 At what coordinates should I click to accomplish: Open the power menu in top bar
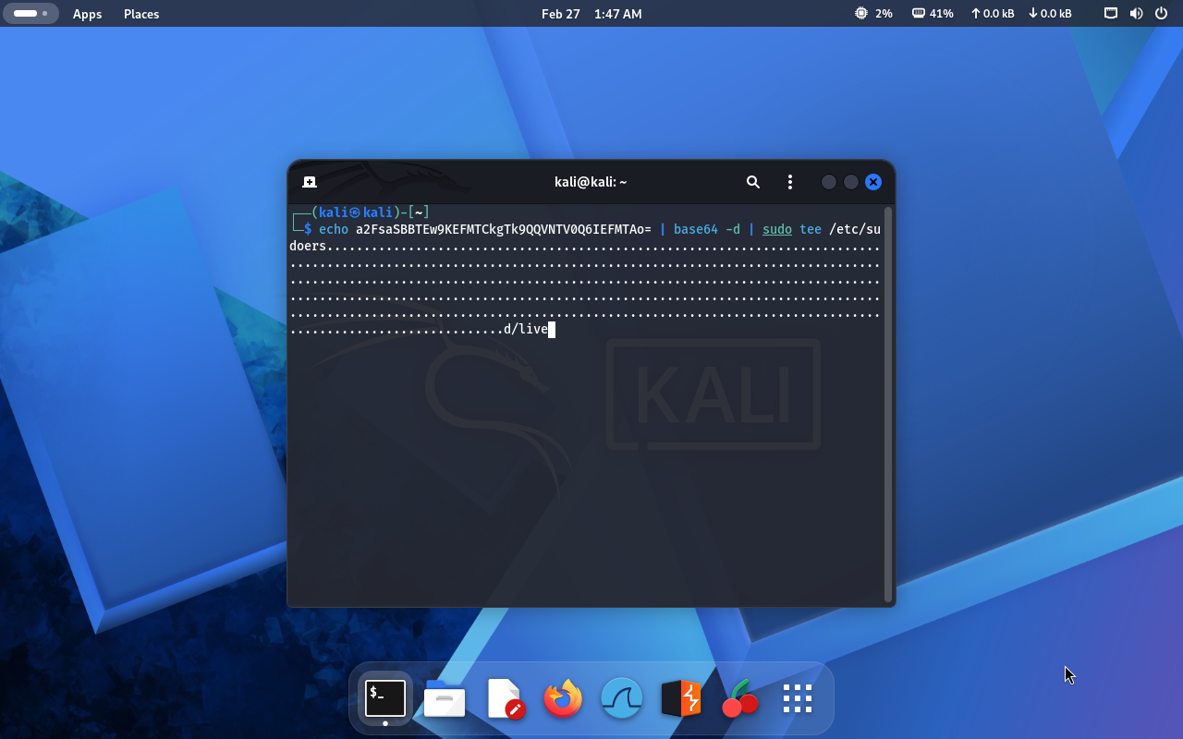point(1161,14)
